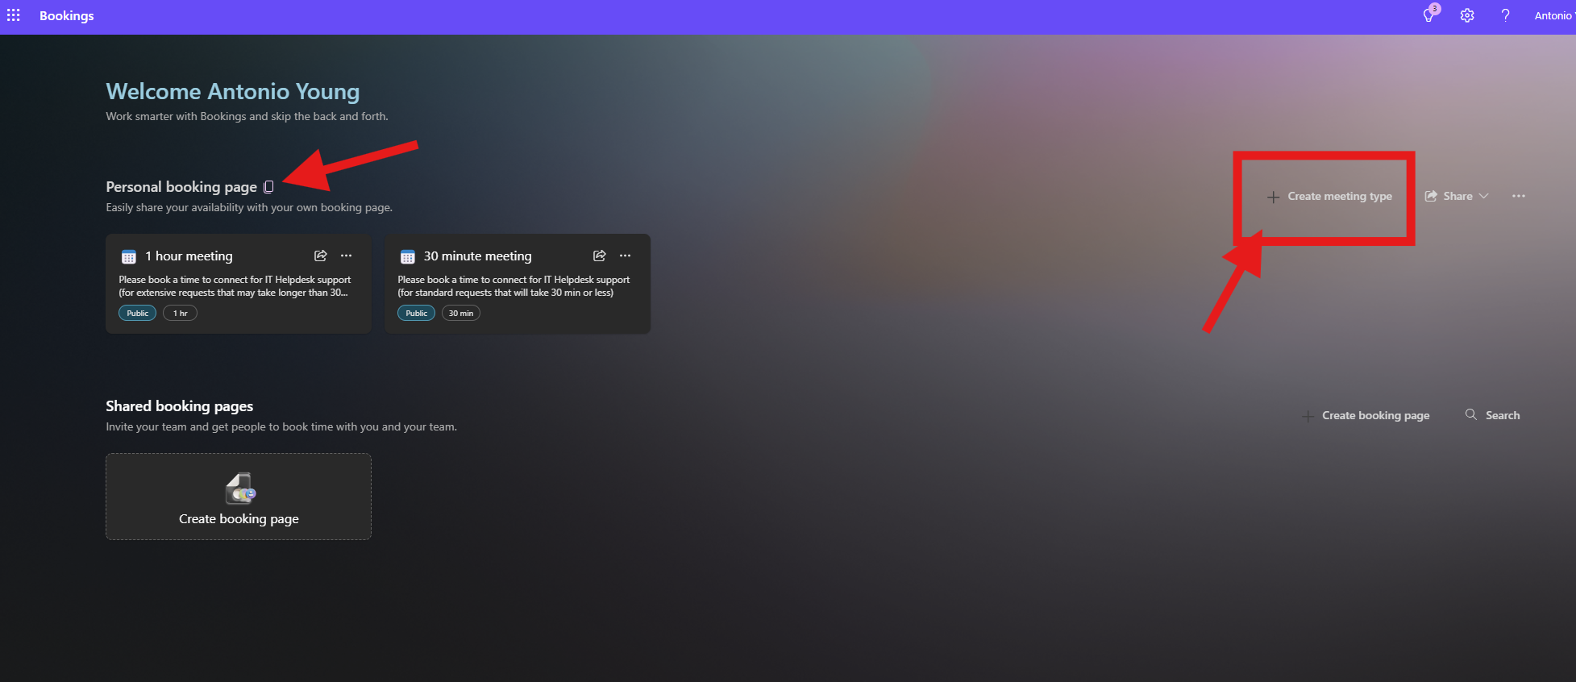Click the 30 minute meeting description text
This screenshot has height=682, width=1576.
point(514,286)
